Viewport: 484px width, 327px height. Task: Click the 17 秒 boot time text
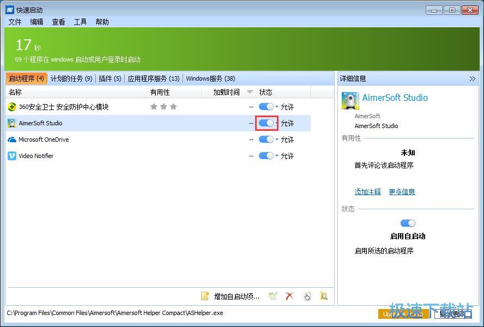pyautogui.click(x=28, y=45)
